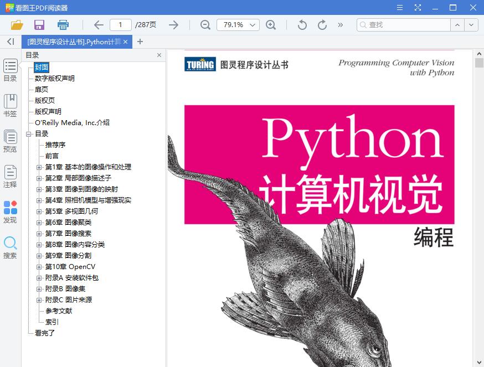Open the 预览 thumbnails panel

(x=10, y=141)
